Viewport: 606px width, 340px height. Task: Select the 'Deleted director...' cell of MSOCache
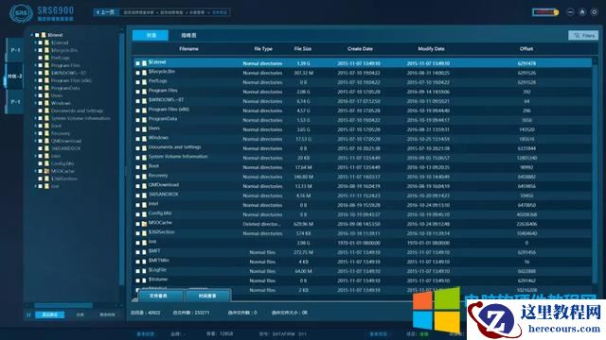tap(261, 224)
